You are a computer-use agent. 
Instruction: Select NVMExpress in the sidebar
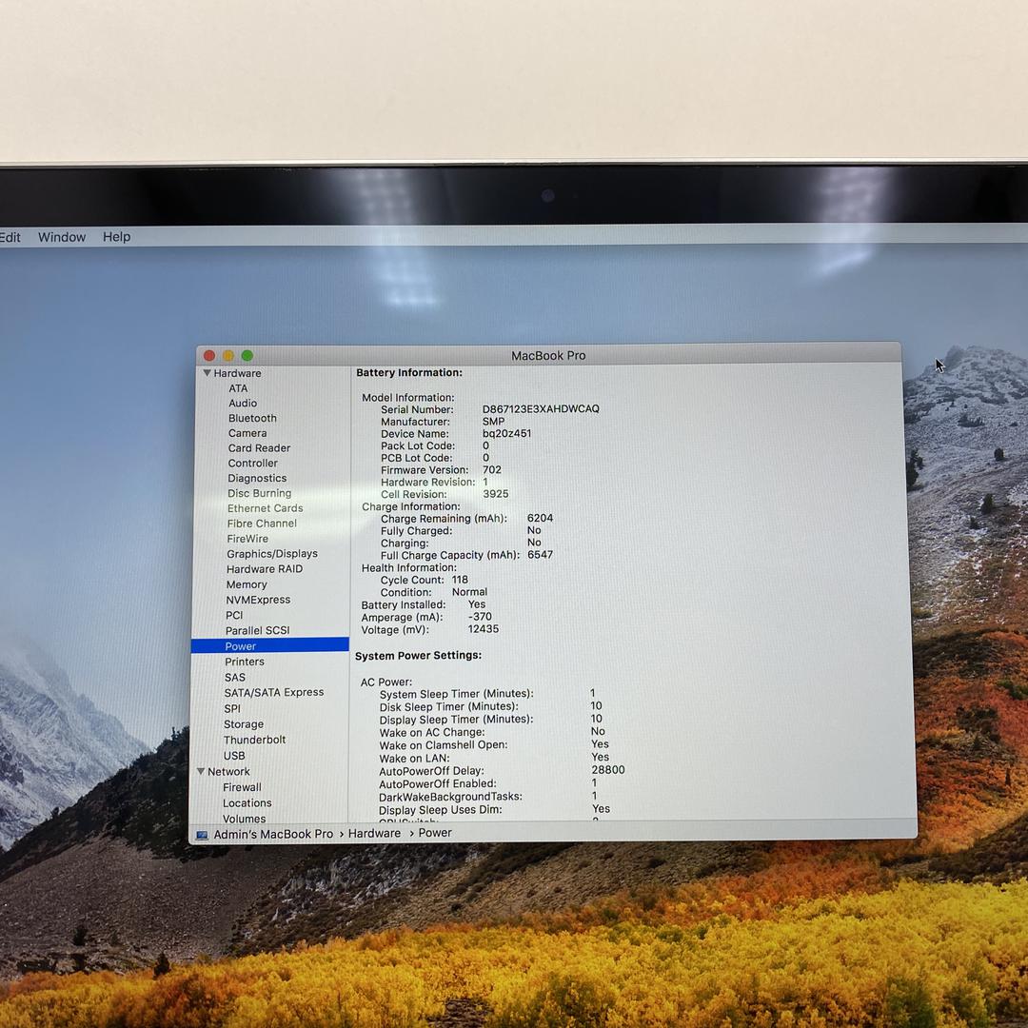tap(258, 600)
